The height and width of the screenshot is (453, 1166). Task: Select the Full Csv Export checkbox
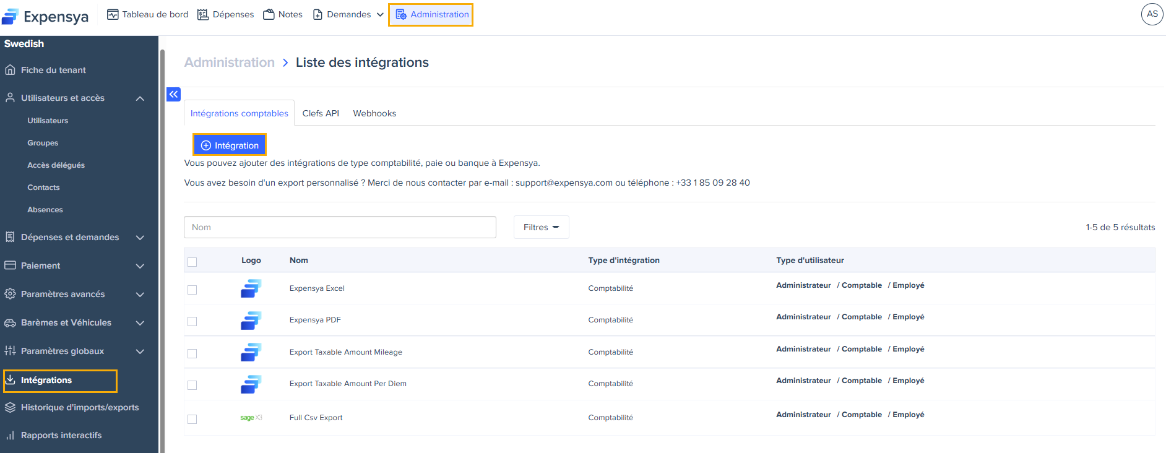coord(192,419)
